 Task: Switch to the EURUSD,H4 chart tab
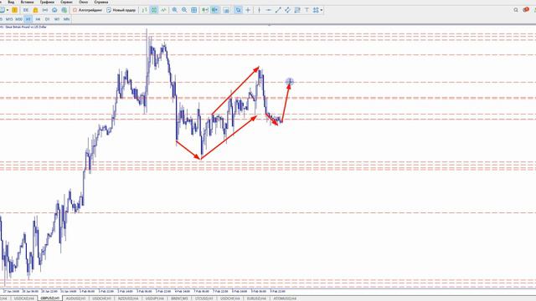pyautogui.click(x=256, y=298)
